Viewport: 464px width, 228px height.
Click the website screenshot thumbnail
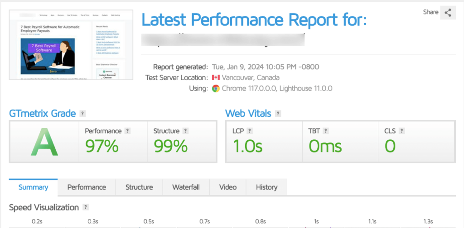[x=75, y=45]
